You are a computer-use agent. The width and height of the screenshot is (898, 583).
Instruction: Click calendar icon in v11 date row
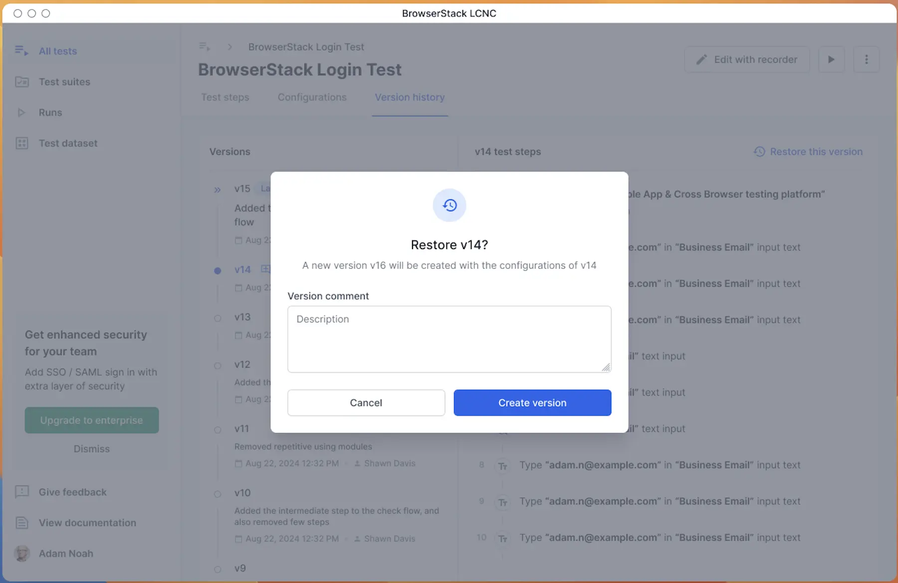[238, 463]
